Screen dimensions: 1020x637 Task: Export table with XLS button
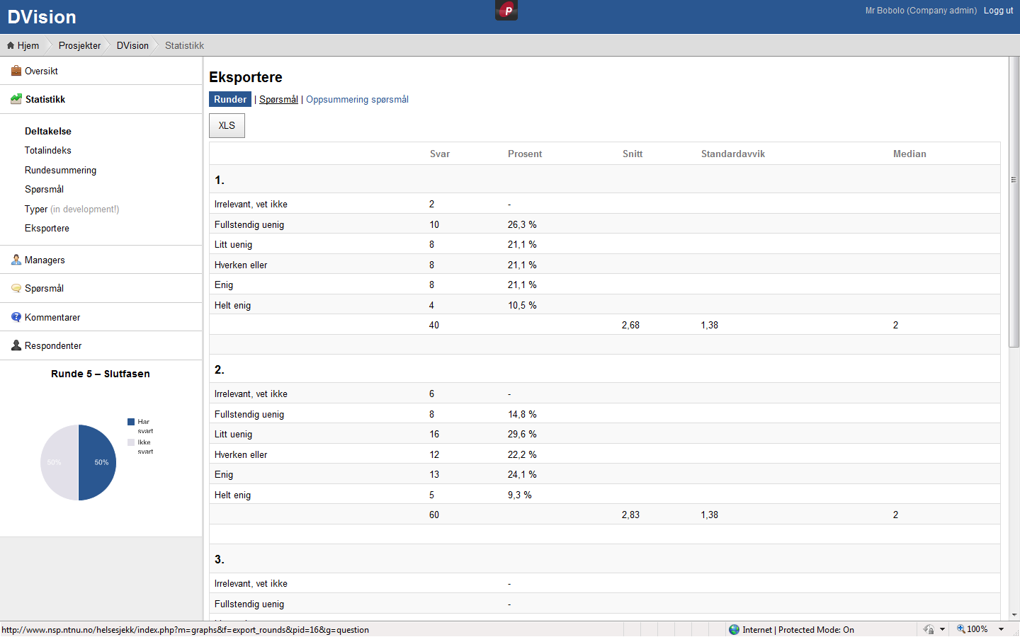[x=227, y=125]
